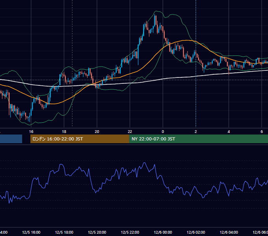
Task: Click the 12/5 20:00 date label
Action: point(97,232)
